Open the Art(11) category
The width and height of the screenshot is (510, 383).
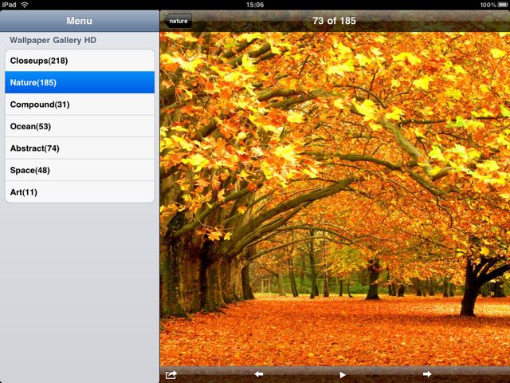(x=80, y=191)
